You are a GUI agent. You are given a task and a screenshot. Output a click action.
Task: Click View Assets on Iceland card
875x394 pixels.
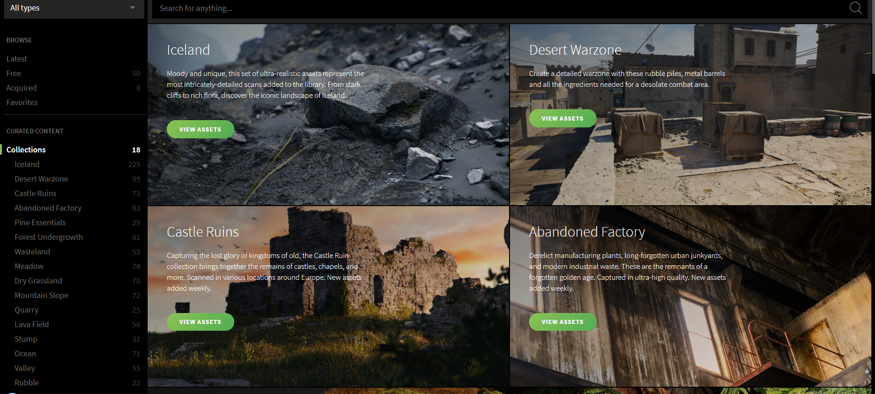(201, 129)
